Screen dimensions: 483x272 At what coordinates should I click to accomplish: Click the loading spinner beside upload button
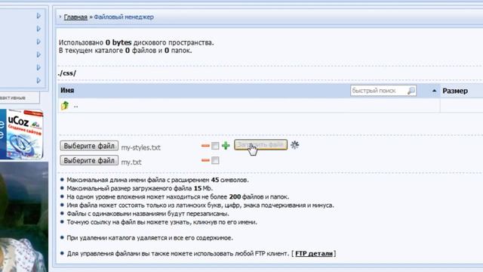pos(295,145)
